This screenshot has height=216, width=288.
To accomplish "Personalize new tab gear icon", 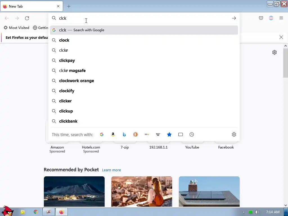I will pos(274,52).
